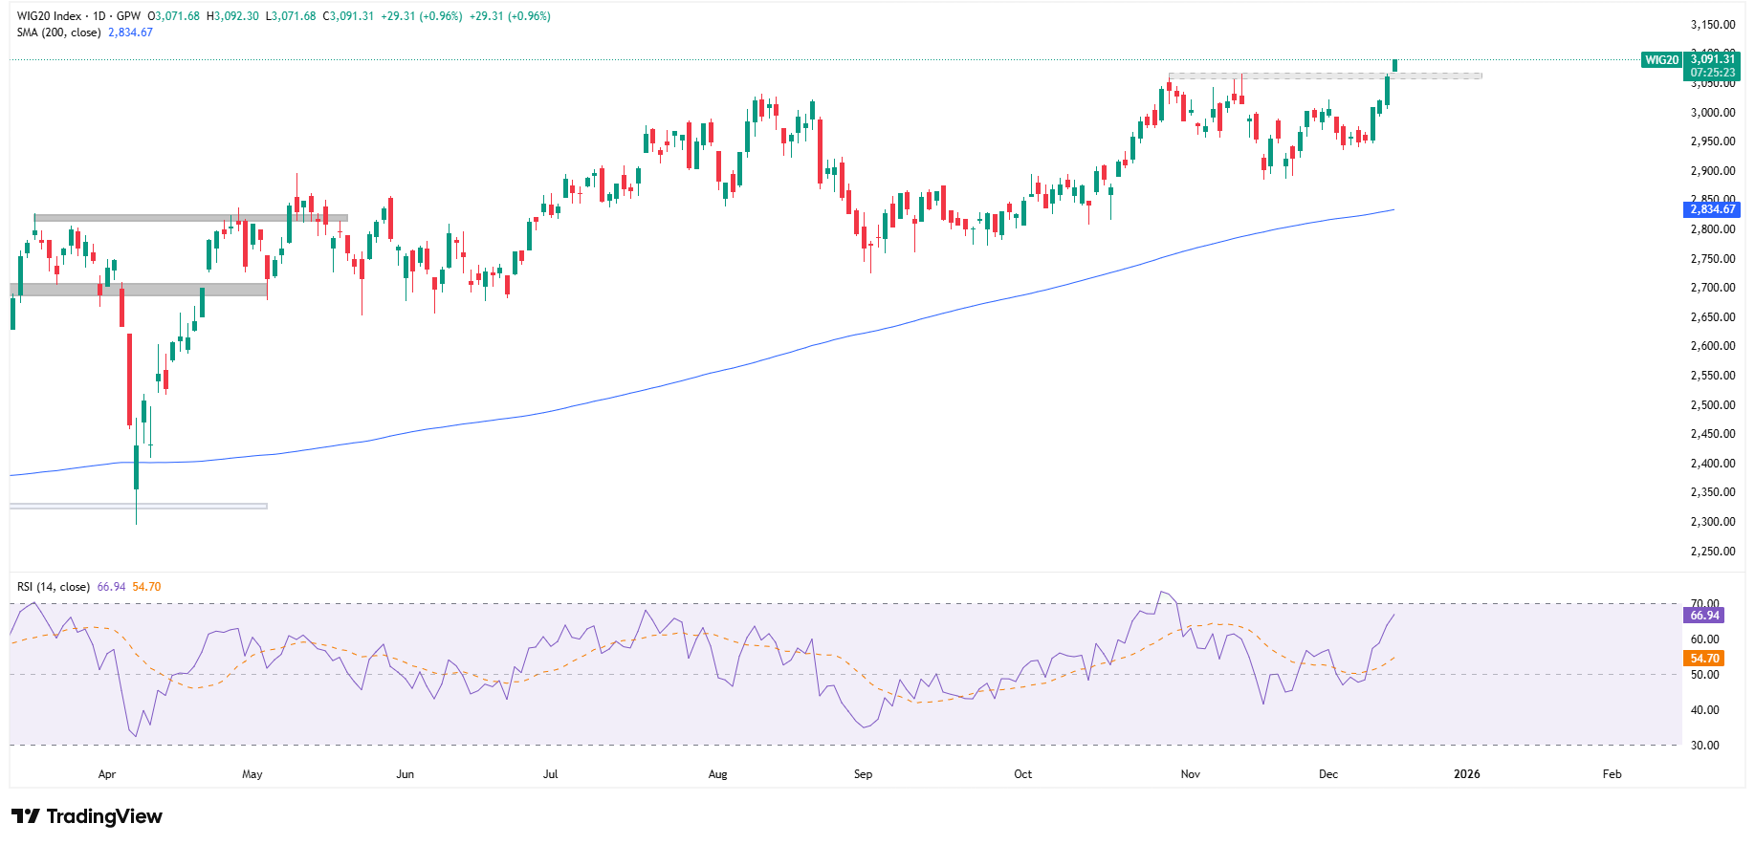
Task: Click the blue 2,834.67 value in SMA legend
Action: coord(130,32)
